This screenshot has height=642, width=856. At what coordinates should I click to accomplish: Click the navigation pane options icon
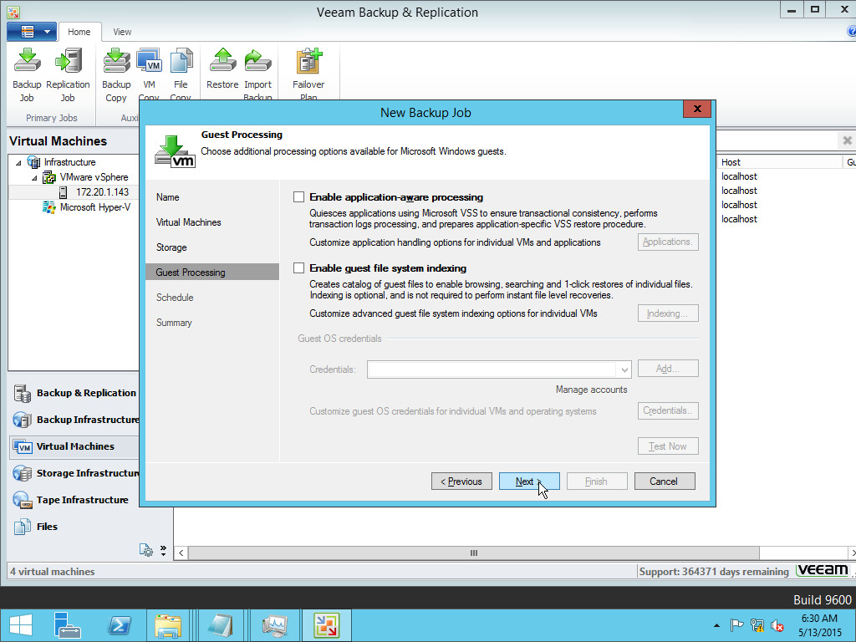(145, 550)
